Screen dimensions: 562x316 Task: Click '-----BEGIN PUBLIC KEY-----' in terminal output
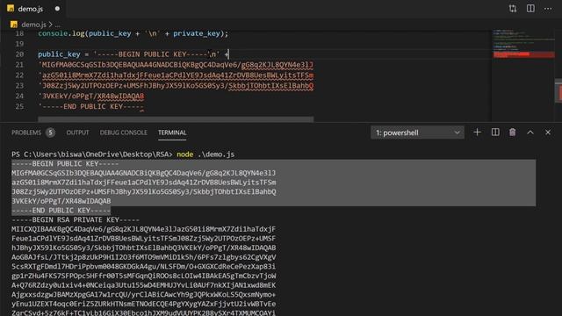point(65,164)
